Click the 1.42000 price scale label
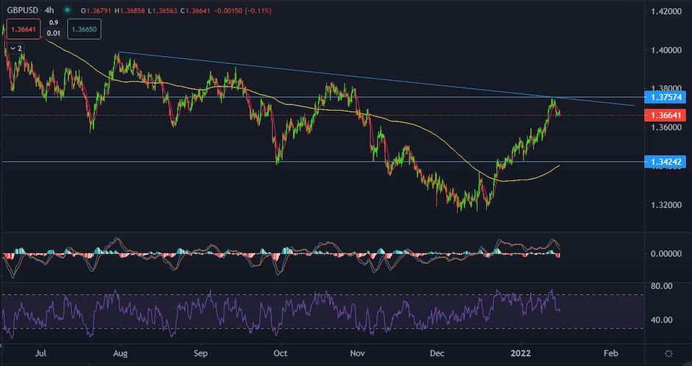The height and width of the screenshot is (366, 692). (x=666, y=12)
